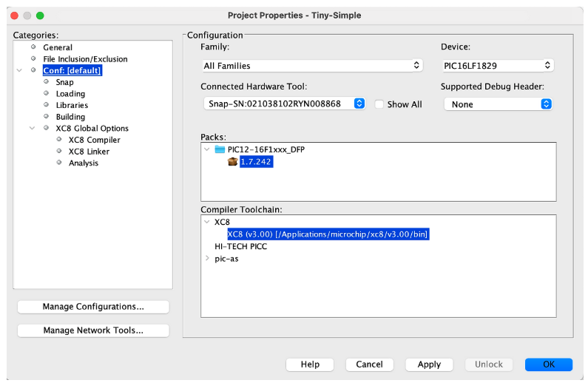The width and height of the screenshot is (588, 383).
Task: Click the bullet icon beside Libraries
Action: (46, 105)
